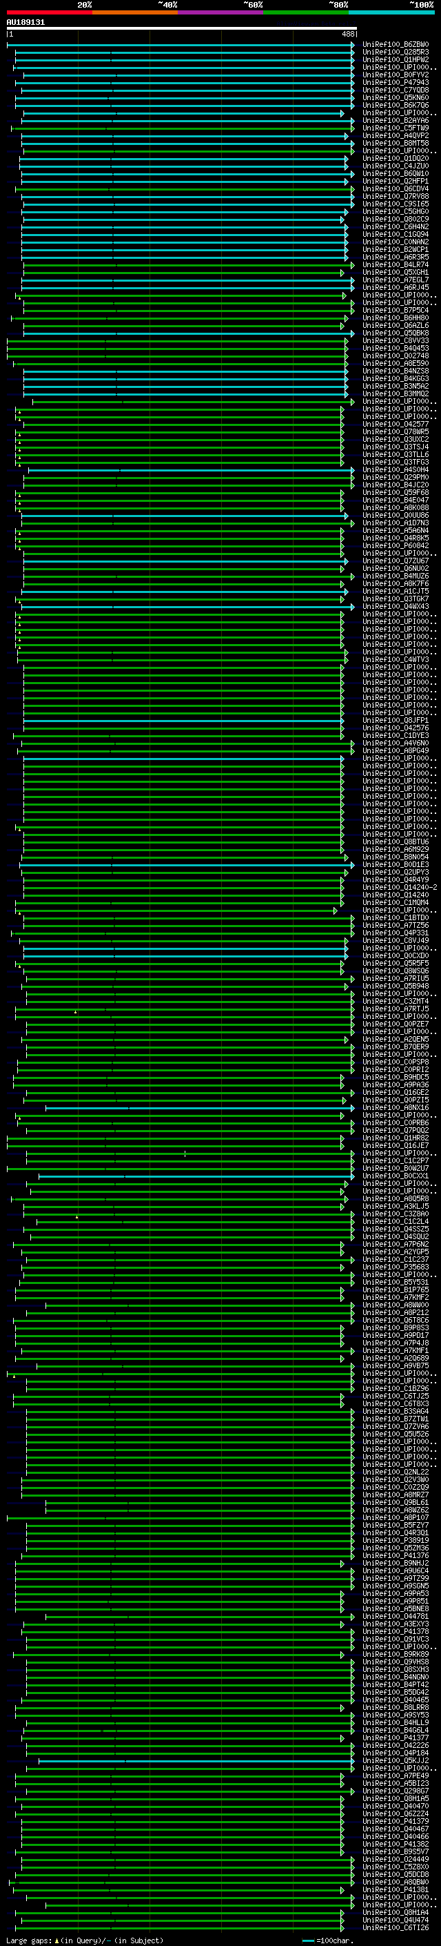
Task: Open hit UniRef100_P47943
Action: [x=395, y=82]
